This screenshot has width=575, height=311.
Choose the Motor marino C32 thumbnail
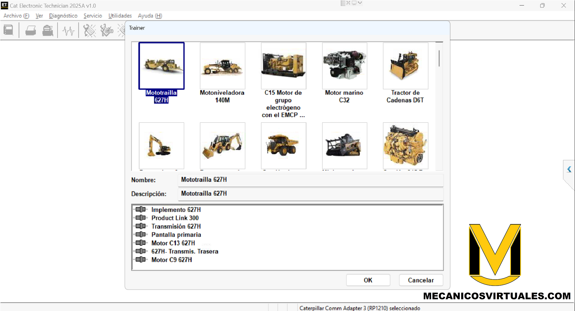coord(344,66)
